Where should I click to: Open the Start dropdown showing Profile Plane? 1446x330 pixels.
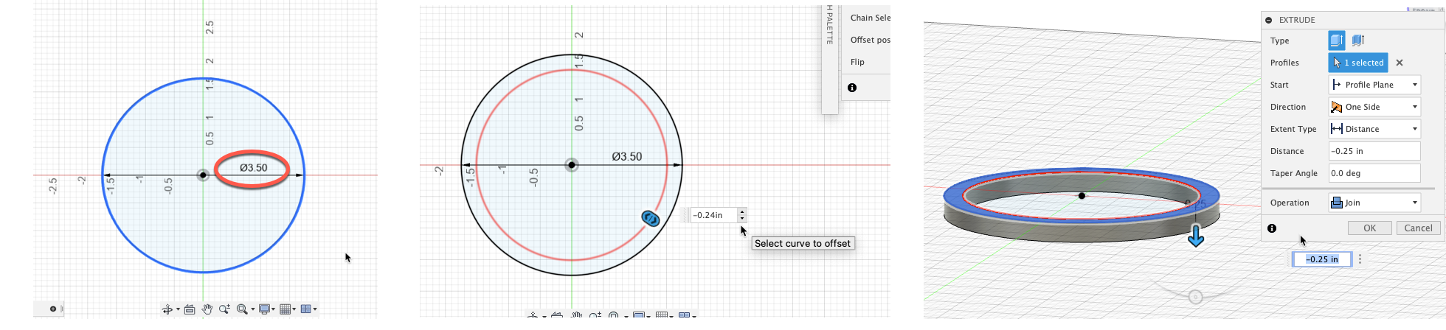coord(1374,85)
